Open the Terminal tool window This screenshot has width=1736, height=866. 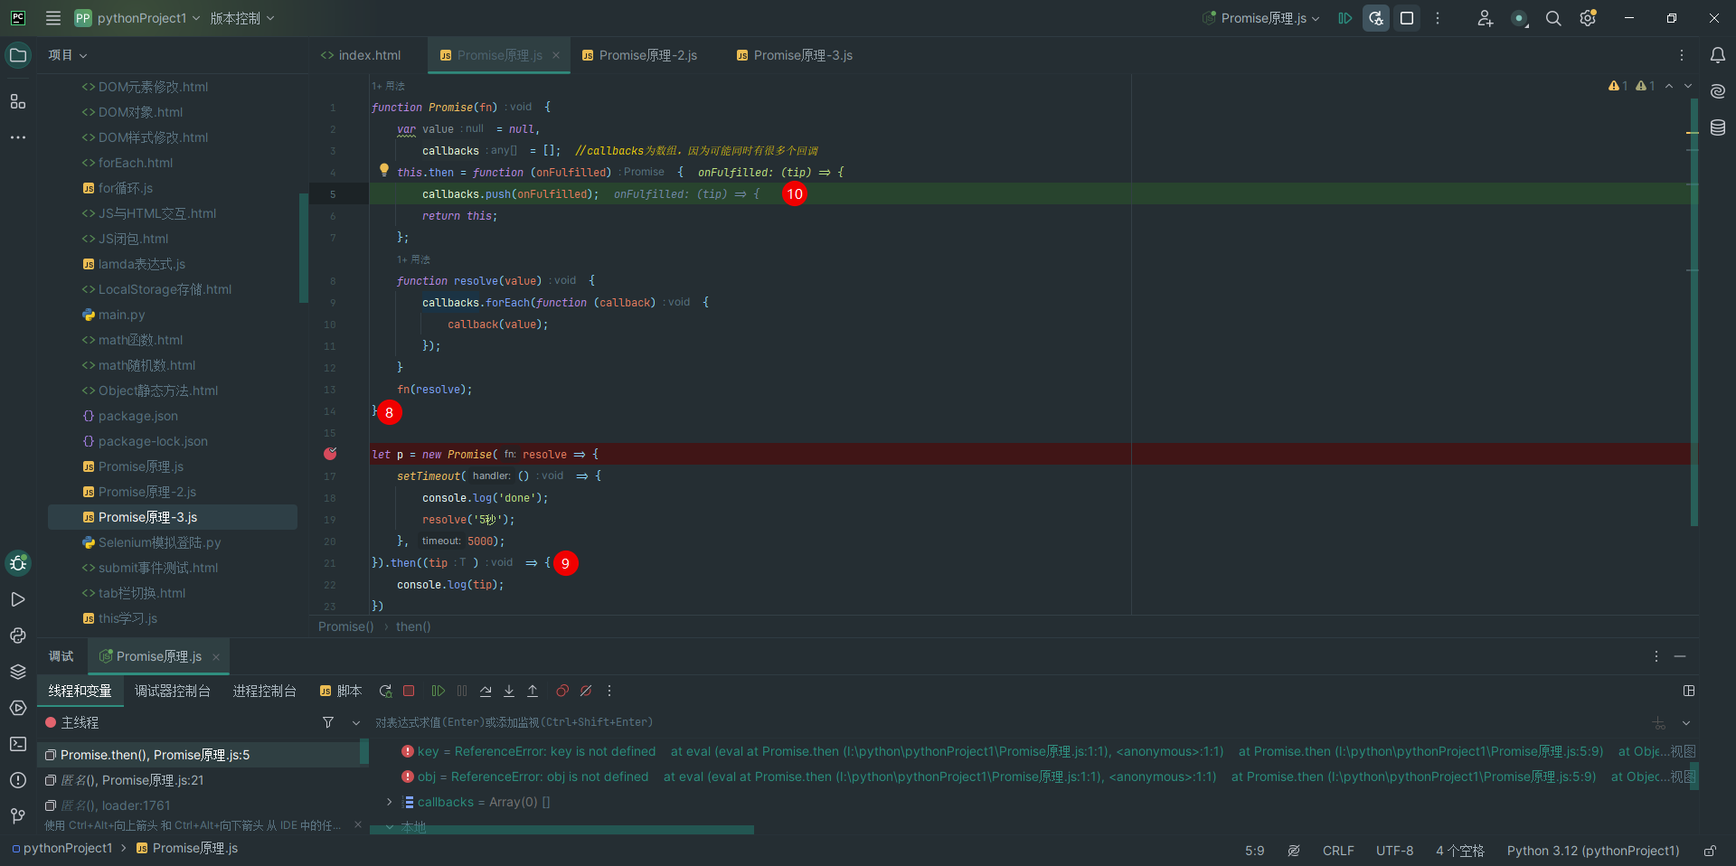pos(18,744)
